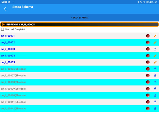This screenshot has width=159, height=119.
Task: Download puzzle cw_it_00009
Action: click(x=155, y=89)
